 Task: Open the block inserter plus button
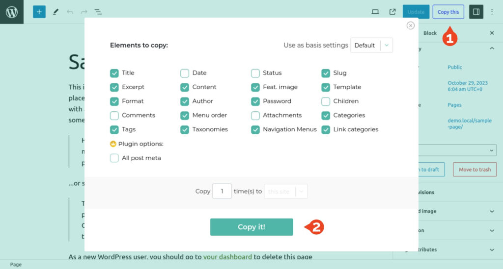39,12
